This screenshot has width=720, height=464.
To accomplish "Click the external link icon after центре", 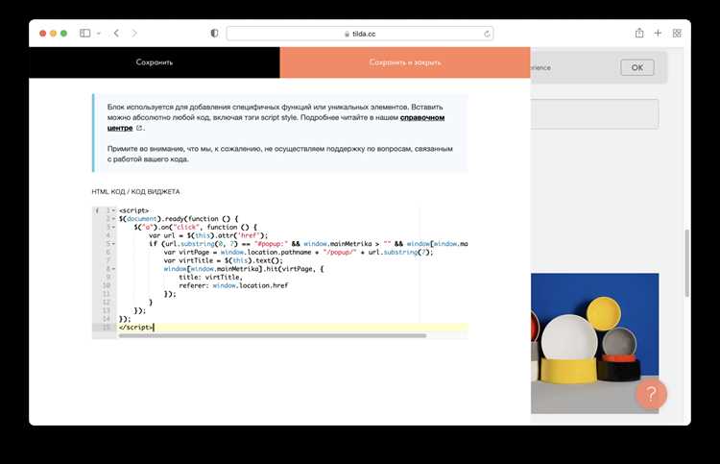I will coord(139,128).
